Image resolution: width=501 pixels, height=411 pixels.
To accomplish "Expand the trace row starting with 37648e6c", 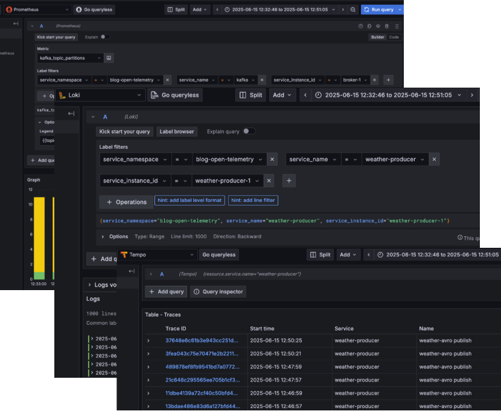I will [x=148, y=341].
